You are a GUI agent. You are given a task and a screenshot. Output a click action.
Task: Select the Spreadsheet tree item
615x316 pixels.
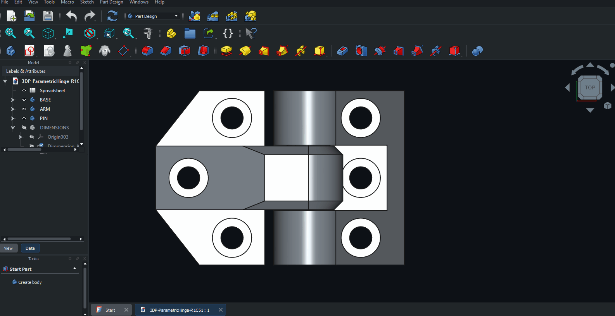point(52,91)
